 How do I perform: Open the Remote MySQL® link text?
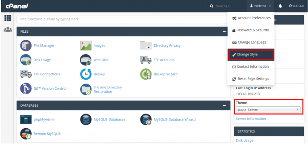(47, 134)
